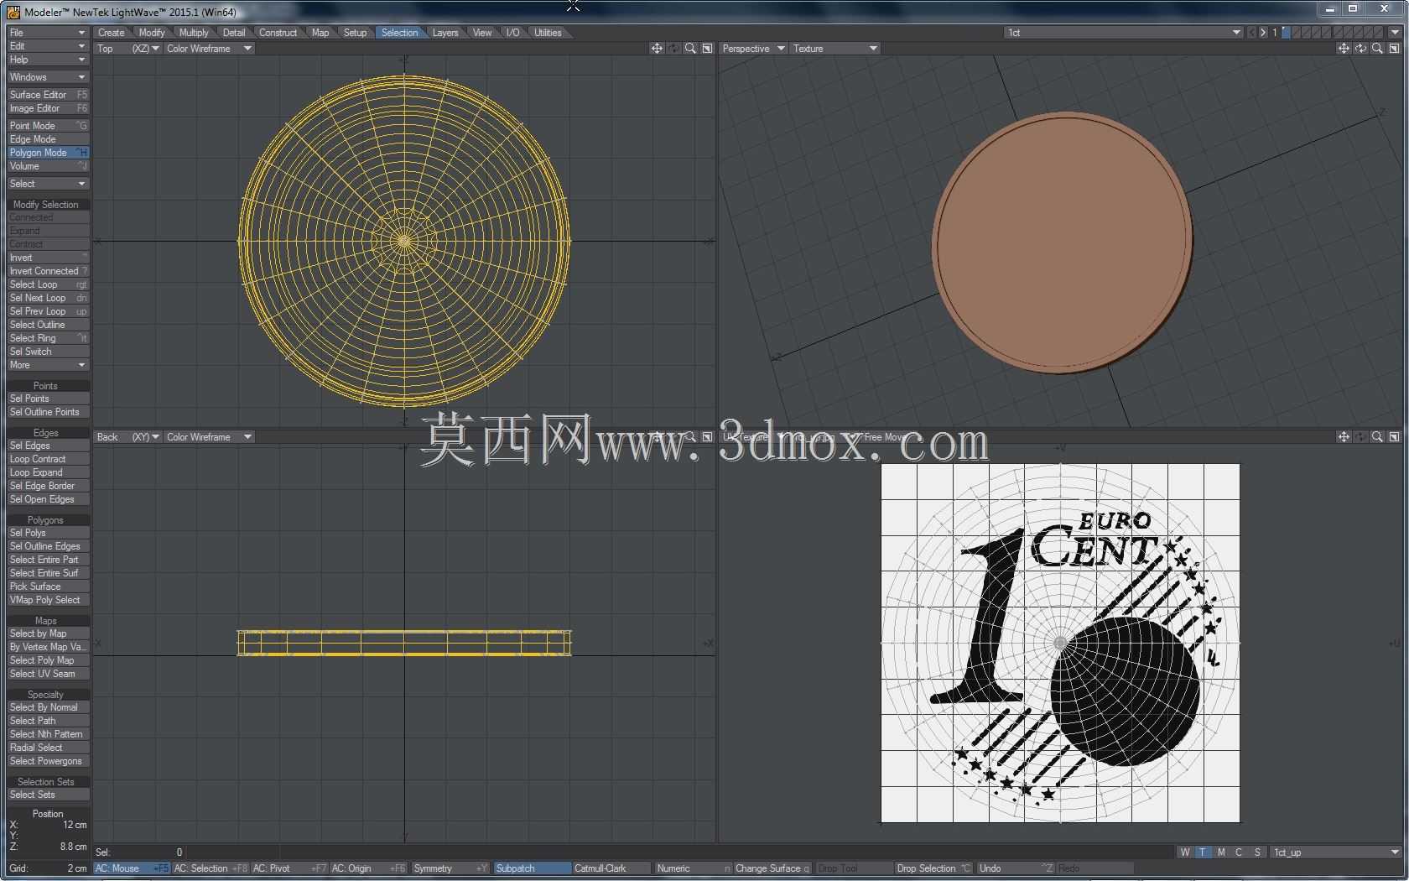
Task: Open the Back viewport Color Wireframe dropdown
Action: point(209,437)
